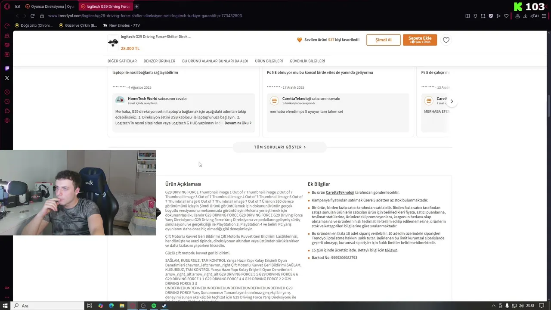Click HomeTech World seller name

pyautogui.click(x=142, y=99)
